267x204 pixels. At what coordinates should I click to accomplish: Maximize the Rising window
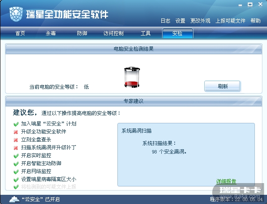[x=250, y=5]
